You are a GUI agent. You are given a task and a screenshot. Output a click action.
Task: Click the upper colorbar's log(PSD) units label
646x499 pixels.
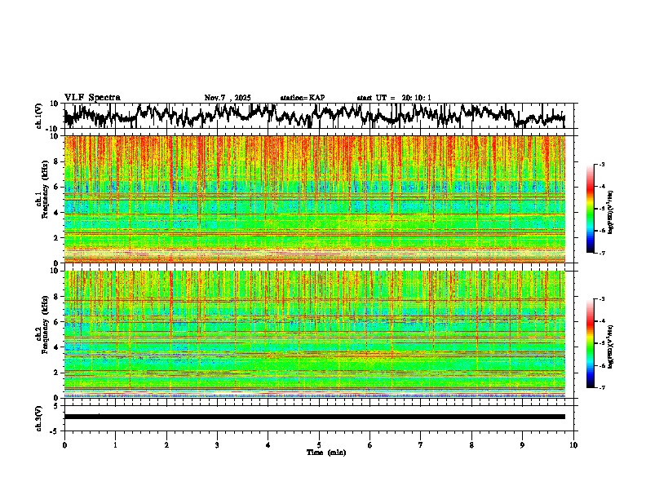[610, 212]
